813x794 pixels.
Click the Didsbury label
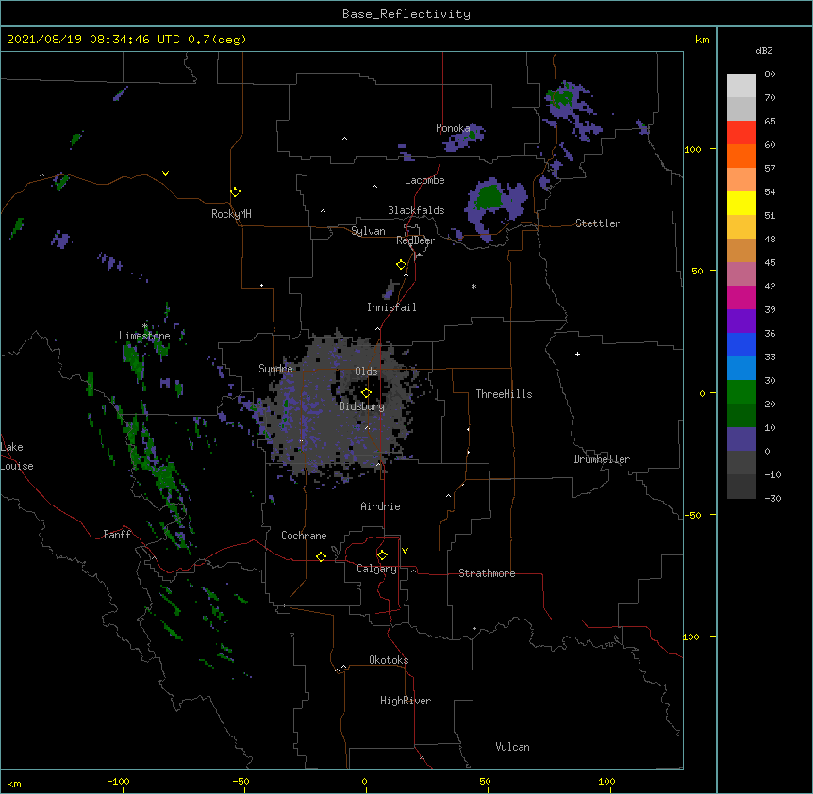tap(362, 406)
